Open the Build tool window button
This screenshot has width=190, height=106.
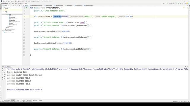tap(40, 100)
